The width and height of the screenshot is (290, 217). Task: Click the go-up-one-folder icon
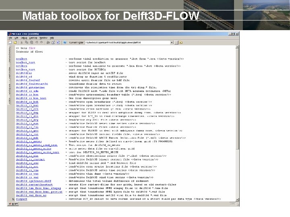[x=181, y=43]
